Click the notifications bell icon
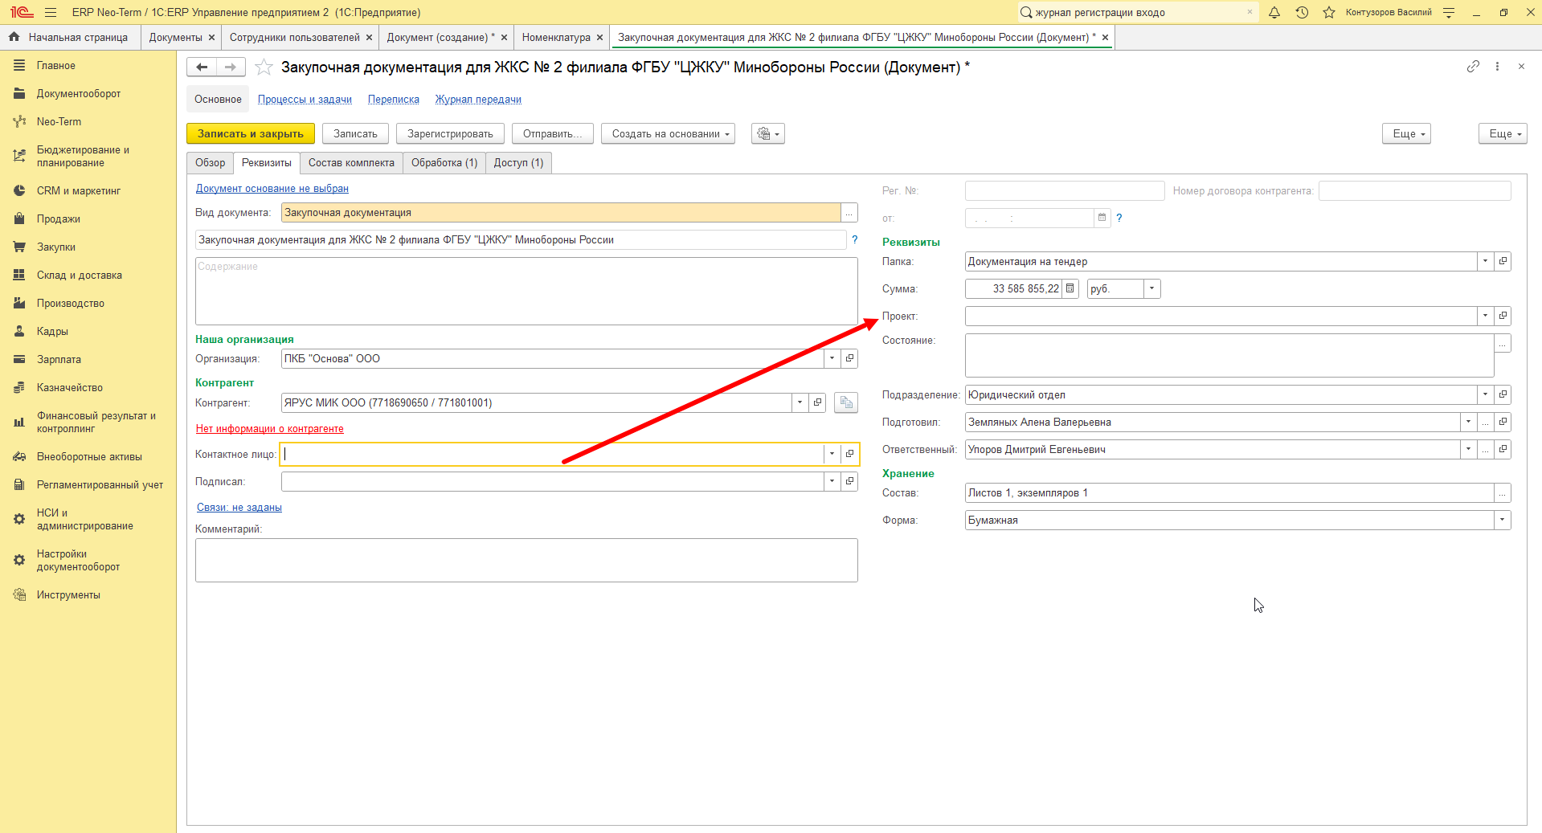The image size is (1542, 833). pyautogui.click(x=1274, y=12)
